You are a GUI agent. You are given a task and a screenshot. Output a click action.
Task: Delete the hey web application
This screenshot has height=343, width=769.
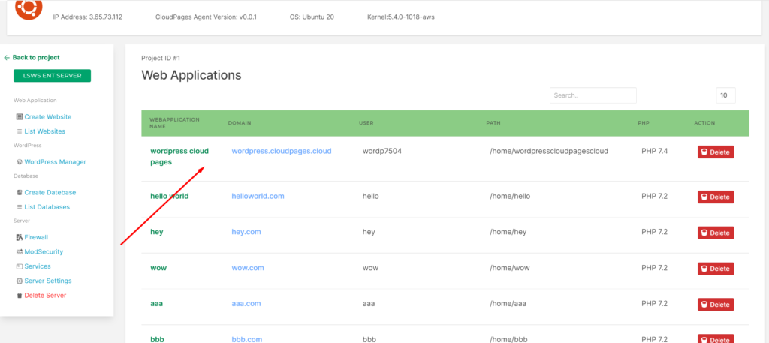click(716, 233)
